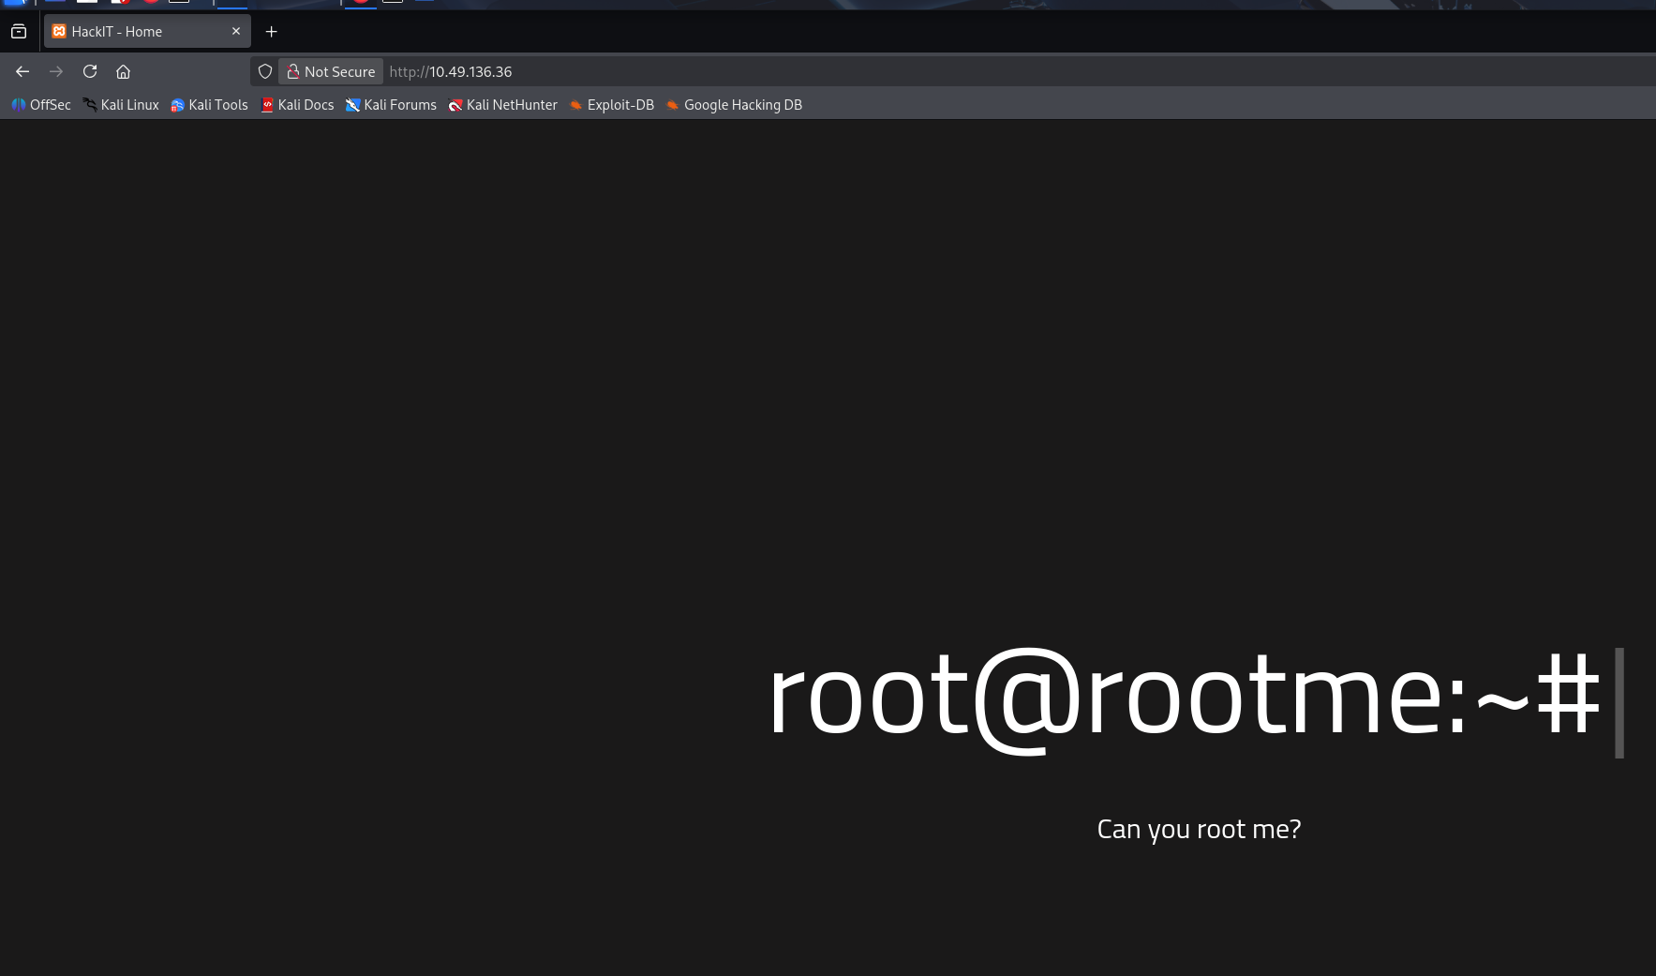
Task: Go back to the previous page
Action: (x=22, y=71)
